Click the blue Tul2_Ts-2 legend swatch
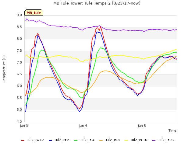195x146 pixels. (50, 141)
